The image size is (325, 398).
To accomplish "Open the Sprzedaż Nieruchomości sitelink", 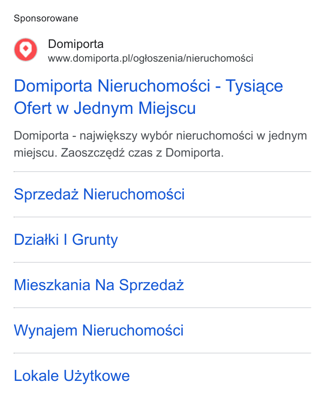I will point(99,194).
